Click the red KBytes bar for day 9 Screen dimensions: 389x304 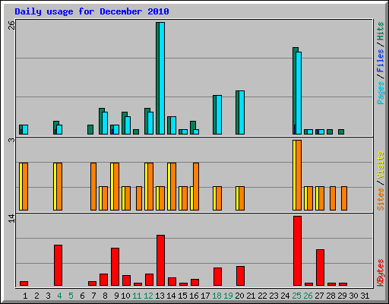pyautogui.click(x=115, y=267)
